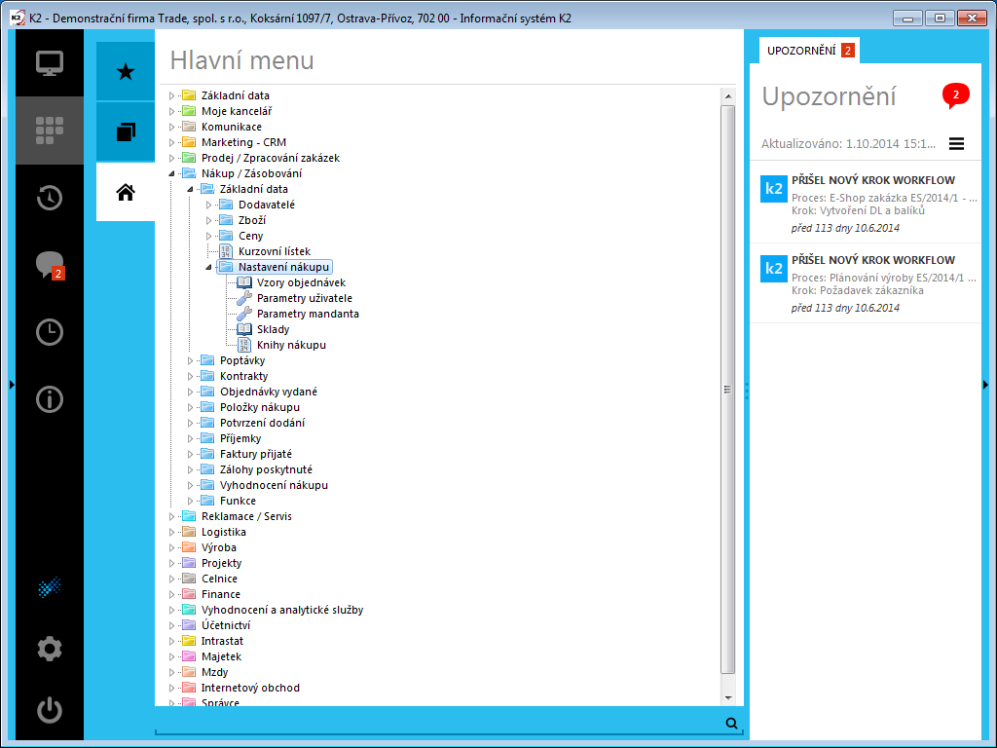The width and height of the screenshot is (997, 748).
Task: Open the chat messages icon with badge
Action: [x=50, y=265]
